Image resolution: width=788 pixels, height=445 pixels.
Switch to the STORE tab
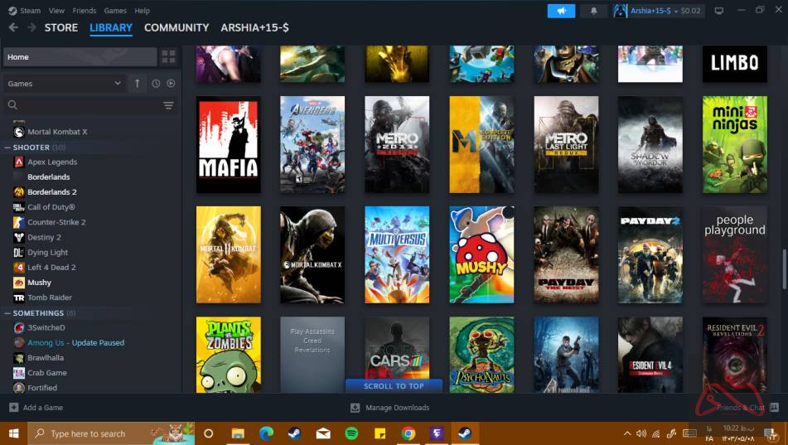(60, 27)
